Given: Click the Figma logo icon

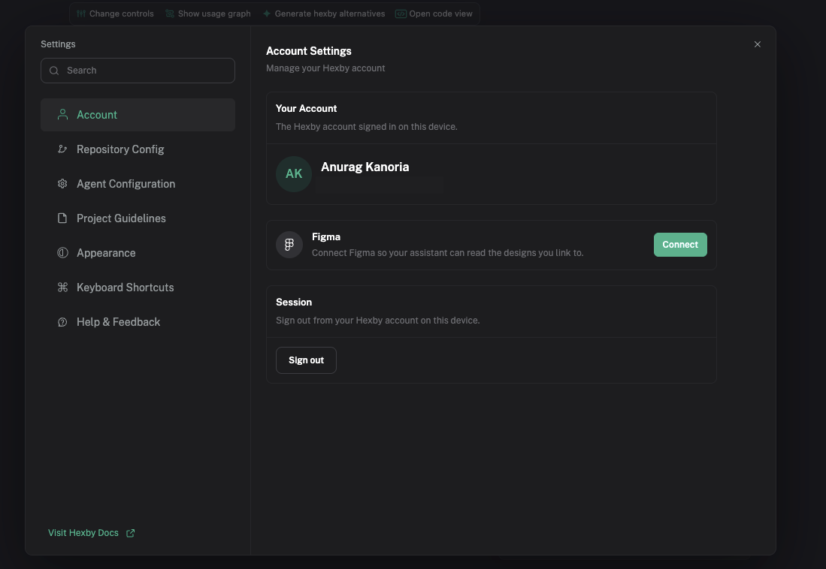Looking at the screenshot, I should pos(289,245).
